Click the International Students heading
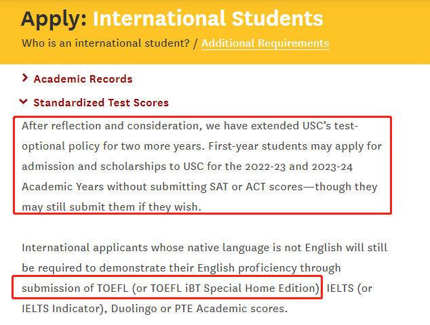The height and width of the screenshot is (325, 430). click(208, 18)
